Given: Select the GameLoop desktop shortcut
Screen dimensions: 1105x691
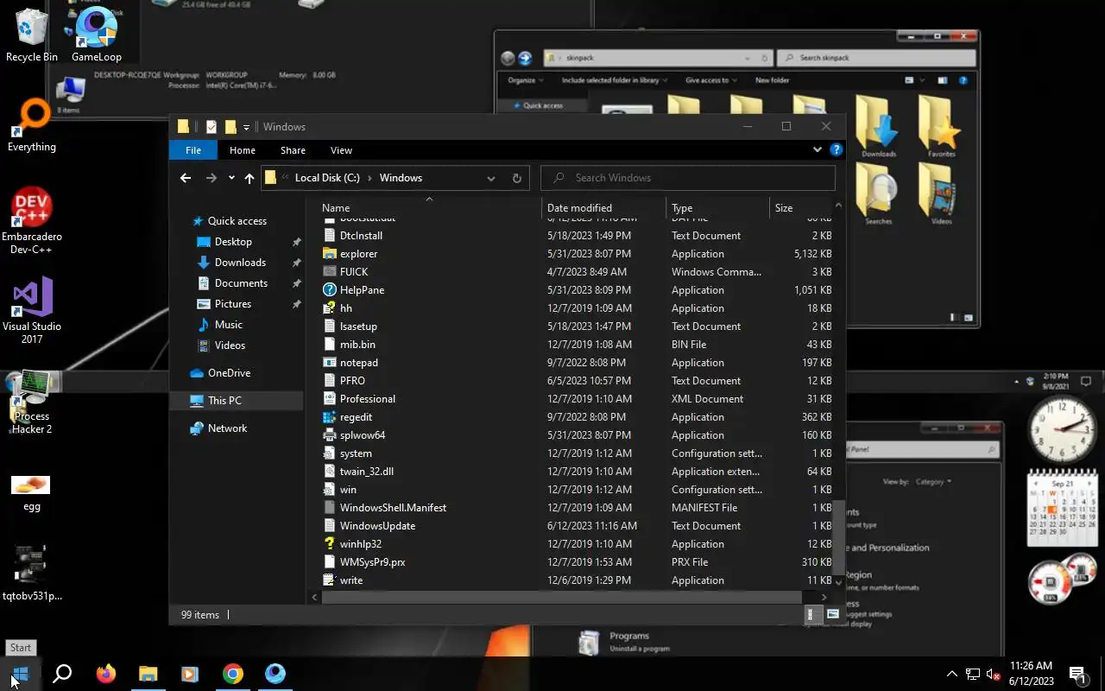Looking at the screenshot, I should (97, 35).
